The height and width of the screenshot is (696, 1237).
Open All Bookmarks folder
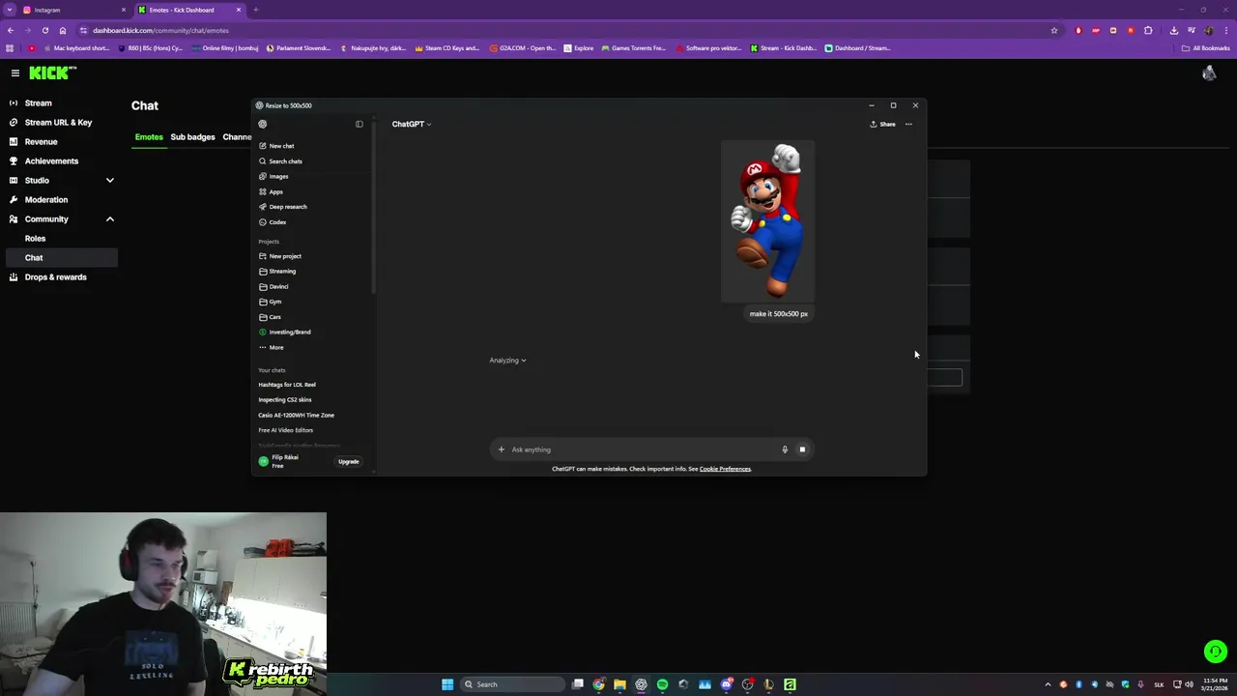tap(1205, 48)
